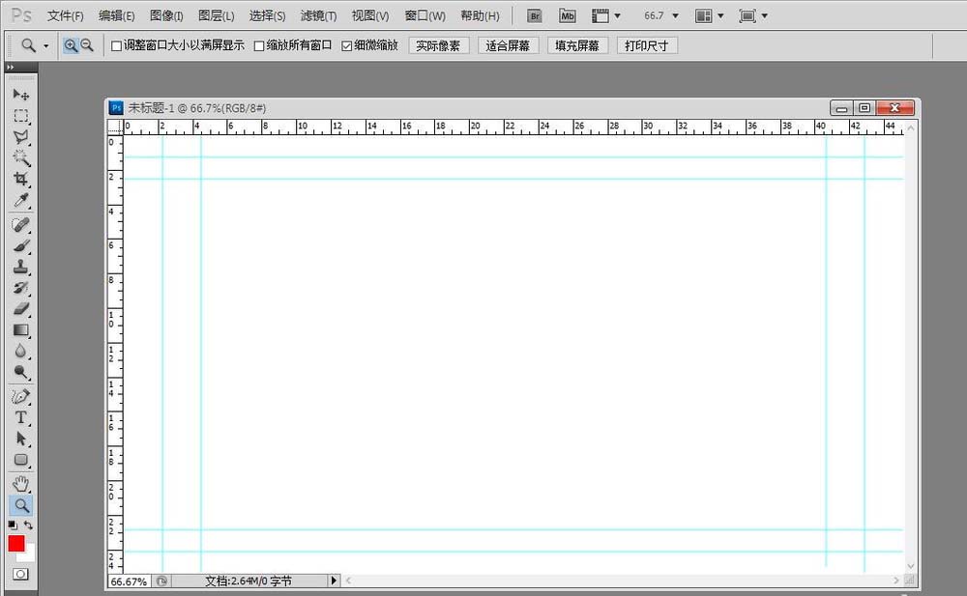This screenshot has height=596, width=967.
Task: Select the Lasso tool
Action: click(x=21, y=137)
